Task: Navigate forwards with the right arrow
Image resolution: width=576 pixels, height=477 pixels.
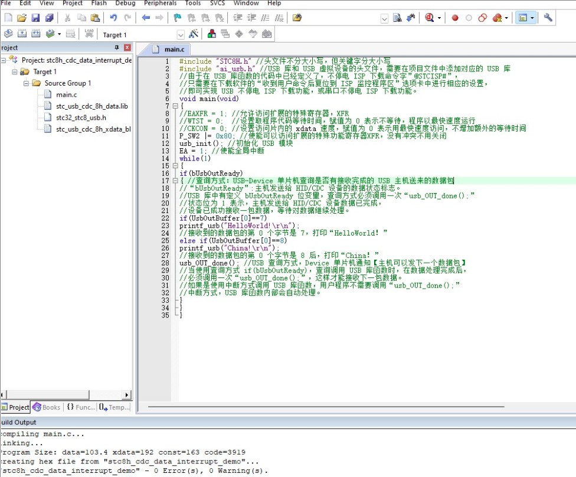Action: [159, 18]
